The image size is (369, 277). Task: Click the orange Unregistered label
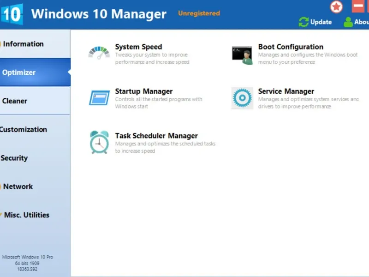[199, 13]
